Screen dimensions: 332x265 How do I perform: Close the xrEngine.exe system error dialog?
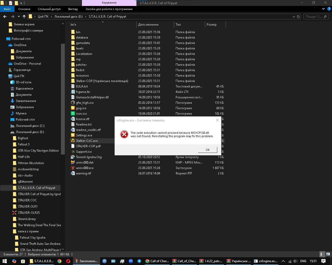point(217,120)
